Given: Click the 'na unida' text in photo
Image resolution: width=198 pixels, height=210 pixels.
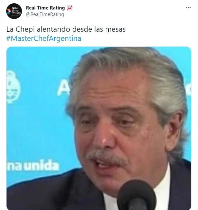Looking at the screenshot, I should point(33,166).
